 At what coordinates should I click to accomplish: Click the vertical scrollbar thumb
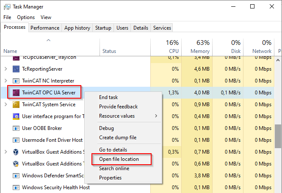pyautogui.click(x=278, y=136)
